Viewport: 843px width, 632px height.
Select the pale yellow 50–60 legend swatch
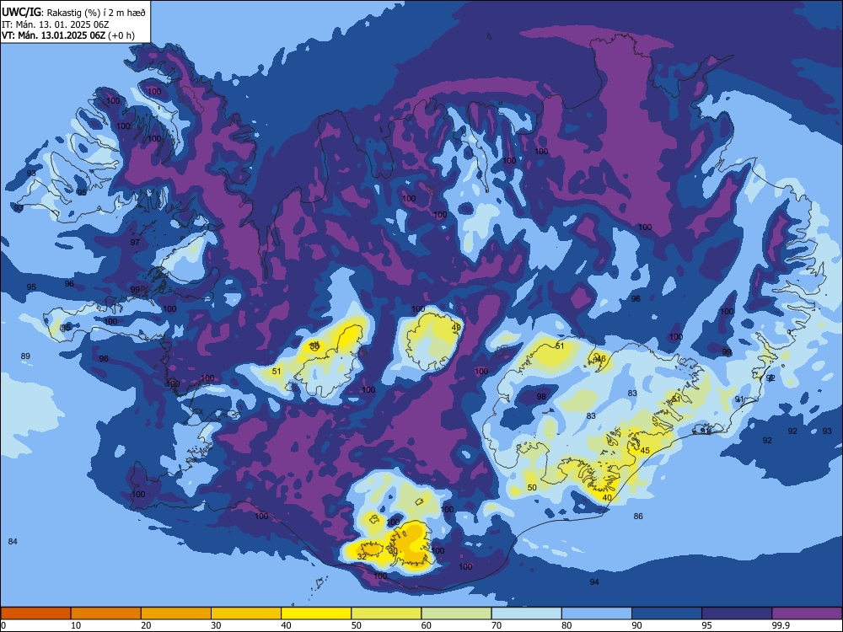[386, 613]
